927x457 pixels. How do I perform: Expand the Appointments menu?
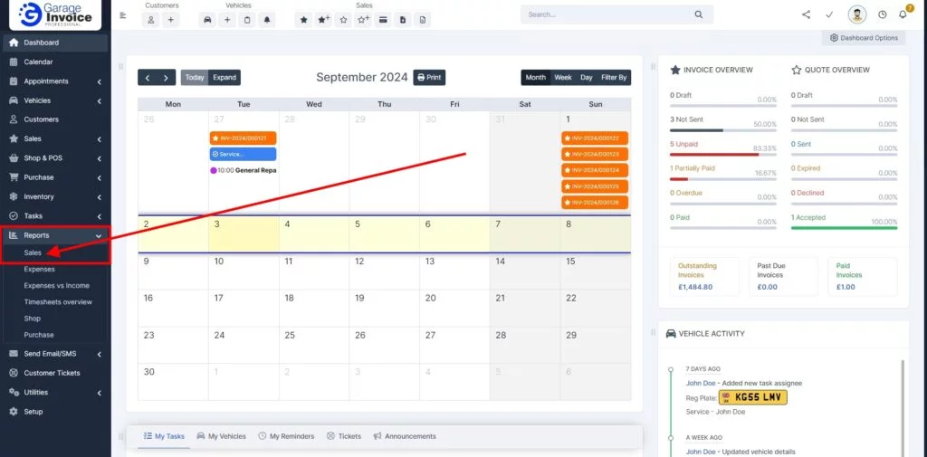pyautogui.click(x=55, y=81)
